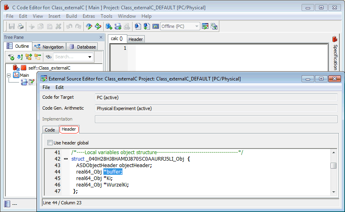Image resolution: width=345 pixels, height=212 pixels.
Task: Open Edit menu in C Code Editor
Action: point(23,16)
